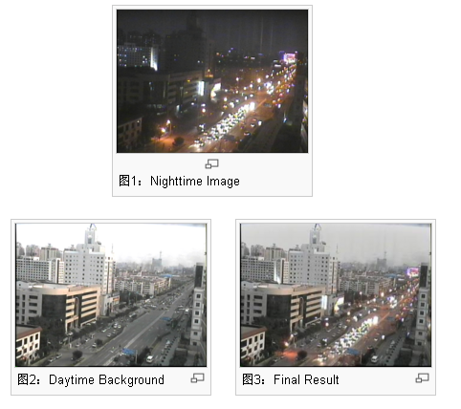
Task: Open the Daytime Background thumbnail
Action: click(x=111, y=295)
